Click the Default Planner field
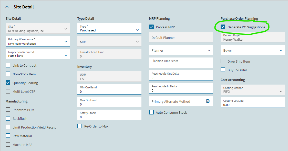This screenshot has width=288, height=151. [181, 37]
